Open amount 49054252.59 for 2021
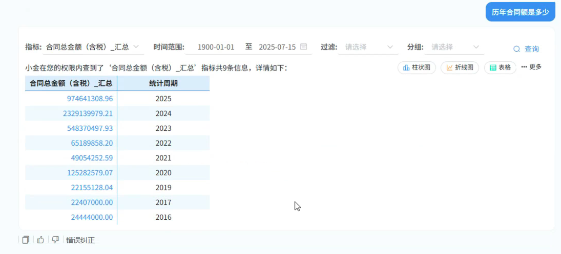Viewport: 561px width, 254px height. (x=92, y=158)
